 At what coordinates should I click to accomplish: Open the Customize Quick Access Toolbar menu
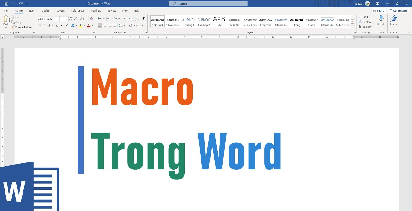coord(27,4)
